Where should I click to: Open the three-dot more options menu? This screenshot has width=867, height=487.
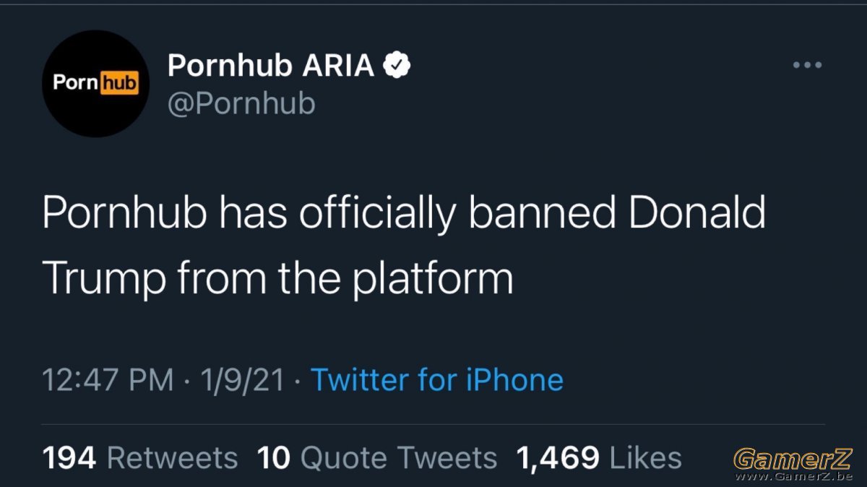807,66
